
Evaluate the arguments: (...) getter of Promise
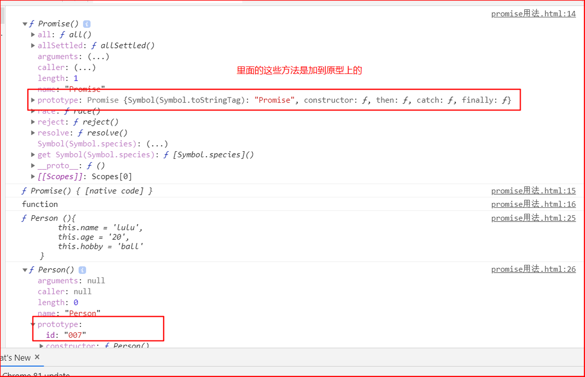(98, 57)
